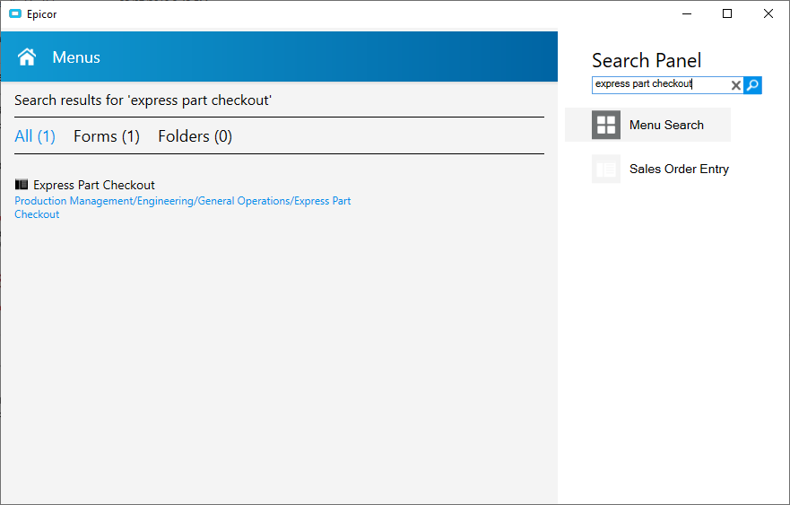Choose the Sales Order Entry search option label
Screen dimensions: 790x505
[679, 169]
